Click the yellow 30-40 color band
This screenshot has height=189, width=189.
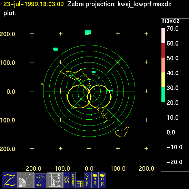click(x=163, y=80)
